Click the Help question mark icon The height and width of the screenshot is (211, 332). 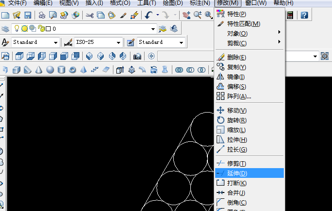coord(304,15)
